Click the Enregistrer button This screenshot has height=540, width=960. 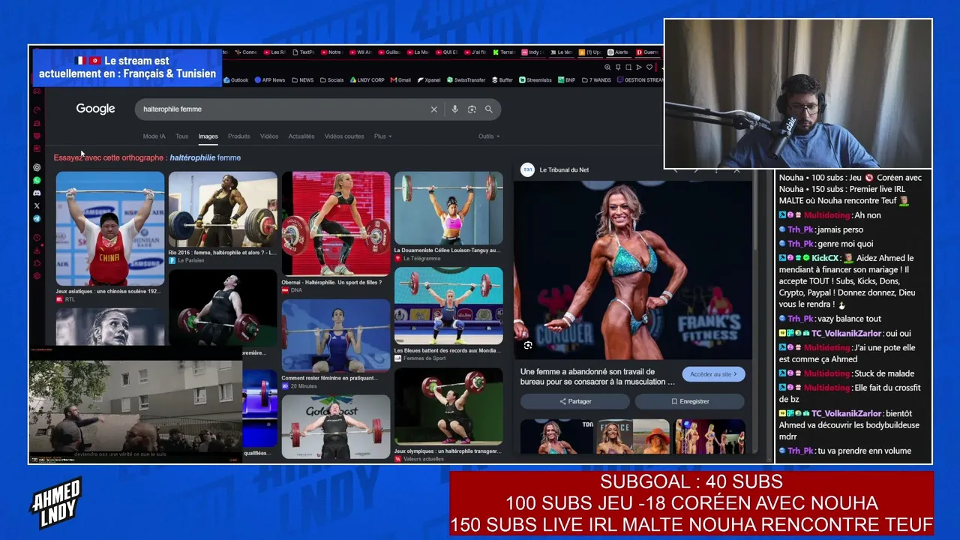(690, 401)
